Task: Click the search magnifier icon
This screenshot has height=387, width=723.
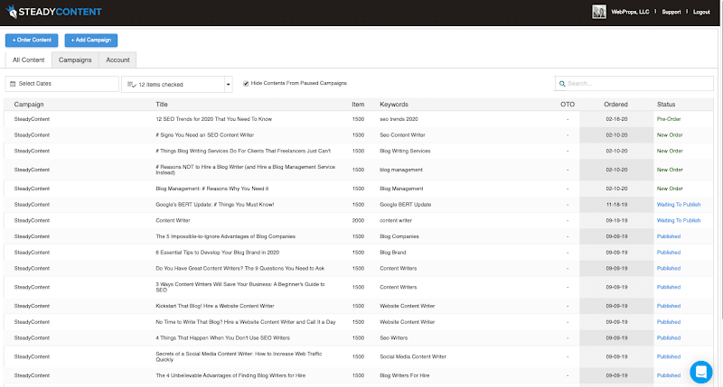Action: [x=562, y=84]
